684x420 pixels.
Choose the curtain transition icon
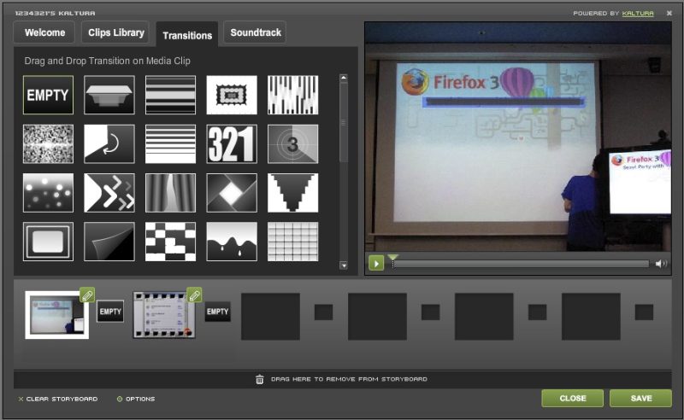pos(170,193)
